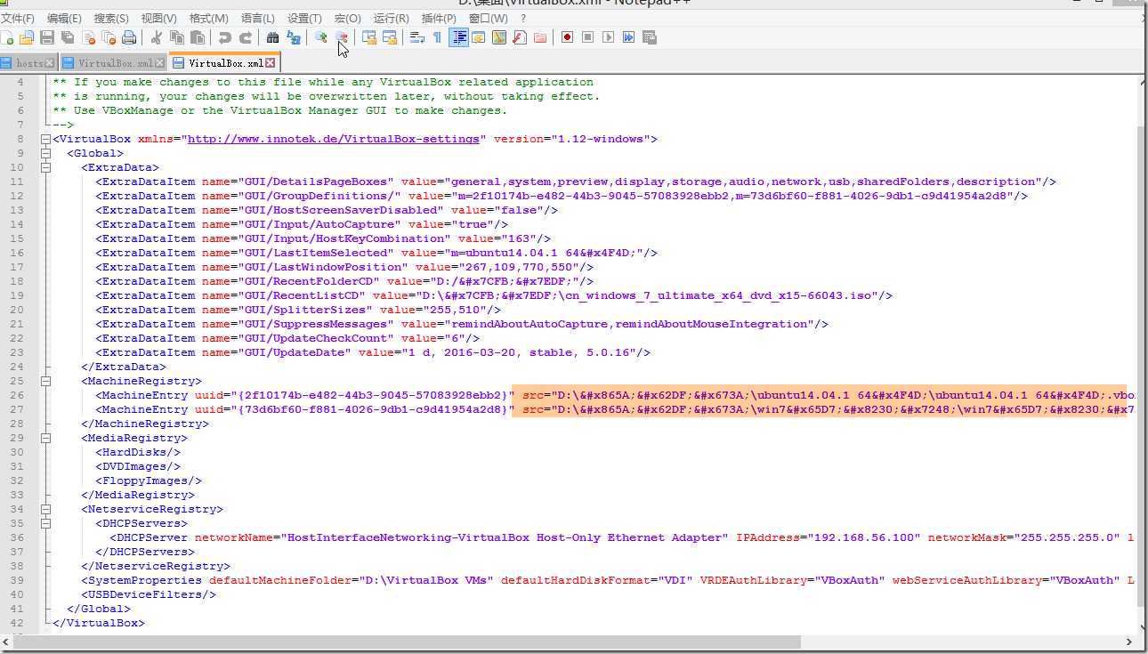Click the Play recorded macro icon
The image size is (1148, 654).
(608, 37)
